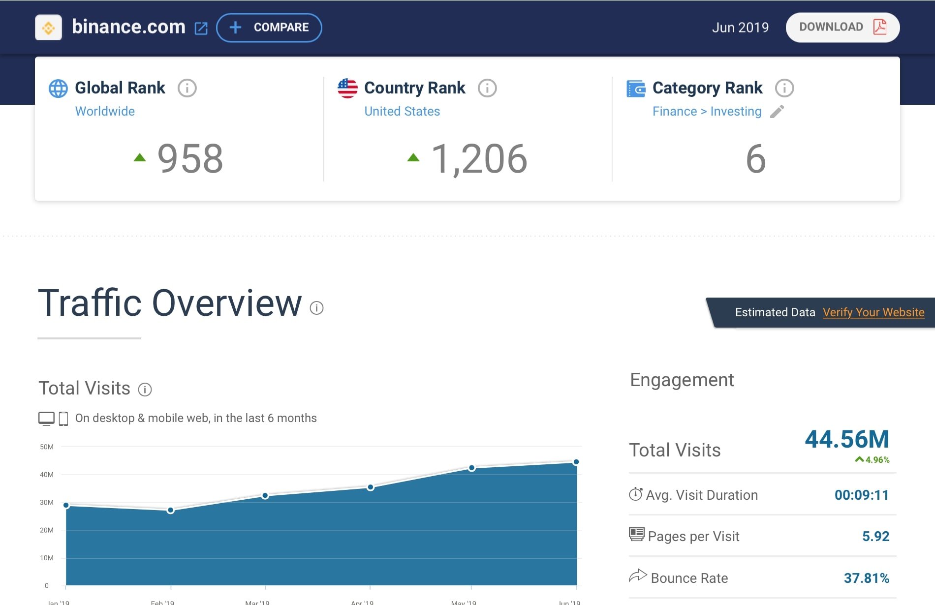Click the Worldwide link
This screenshot has height=605, width=935.
pos(105,111)
